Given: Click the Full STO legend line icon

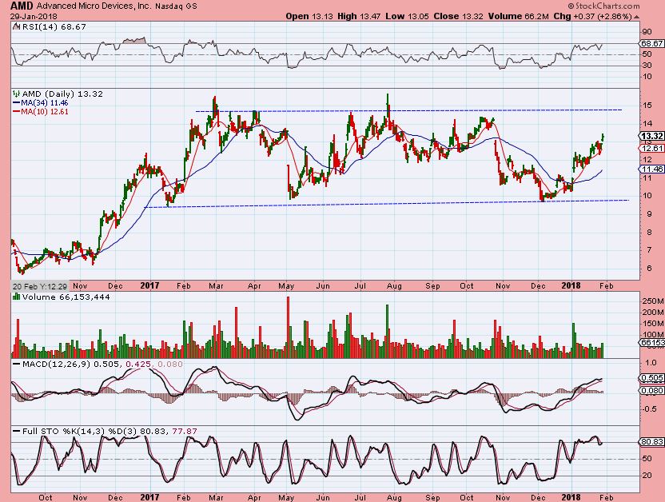Looking at the screenshot, I should (x=17, y=431).
